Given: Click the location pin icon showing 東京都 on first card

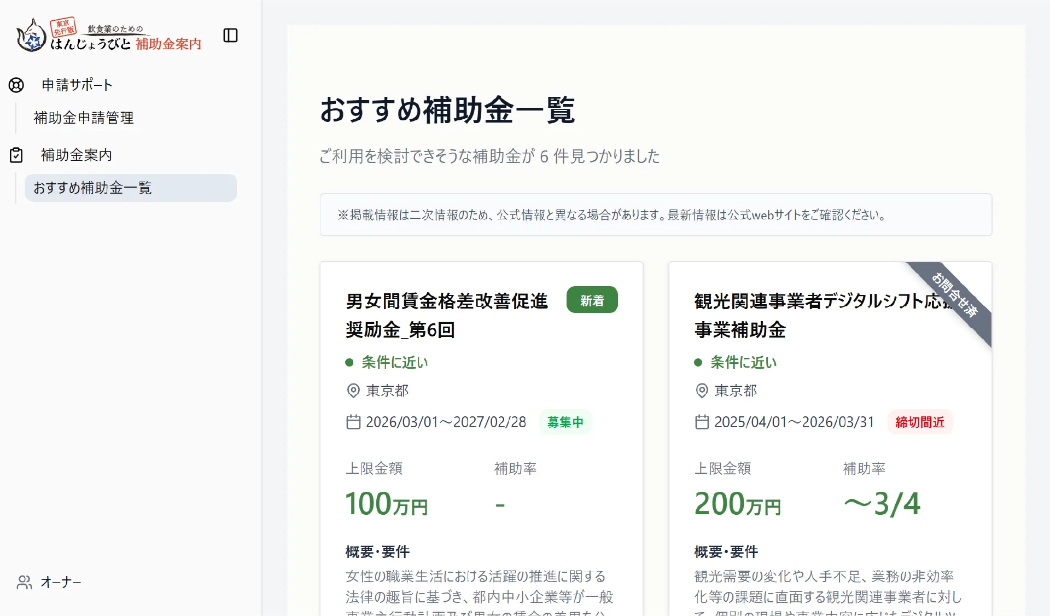Looking at the screenshot, I should click(353, 390).
